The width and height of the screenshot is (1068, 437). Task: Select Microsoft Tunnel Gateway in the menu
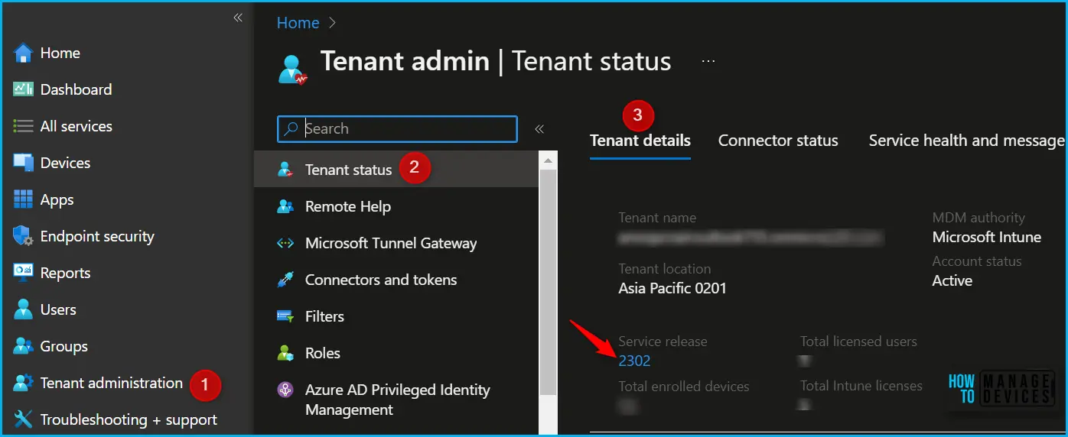click(396, 243)
